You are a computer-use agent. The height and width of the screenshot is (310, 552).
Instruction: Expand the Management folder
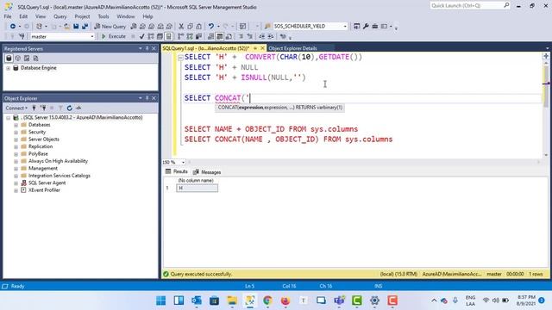click(16, 169)
